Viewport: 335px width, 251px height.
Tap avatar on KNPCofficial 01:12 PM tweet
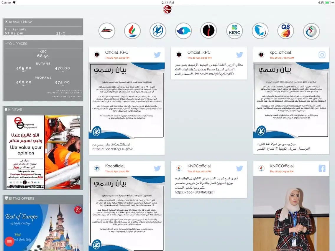pos(179,168)
